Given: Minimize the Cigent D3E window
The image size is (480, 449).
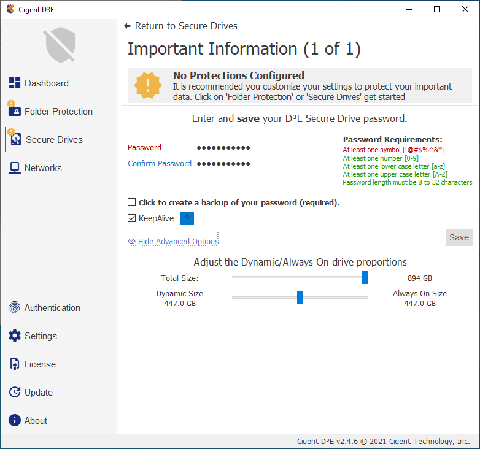Looking at the screenshot, I should tap(409, 9).
